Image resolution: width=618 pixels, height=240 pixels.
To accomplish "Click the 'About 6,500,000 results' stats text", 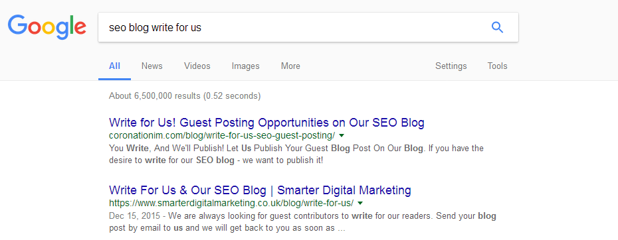I will pyautogui.click(x=185, y=95).
